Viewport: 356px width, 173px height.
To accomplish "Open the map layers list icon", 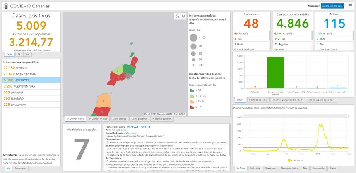I will 183,17.
